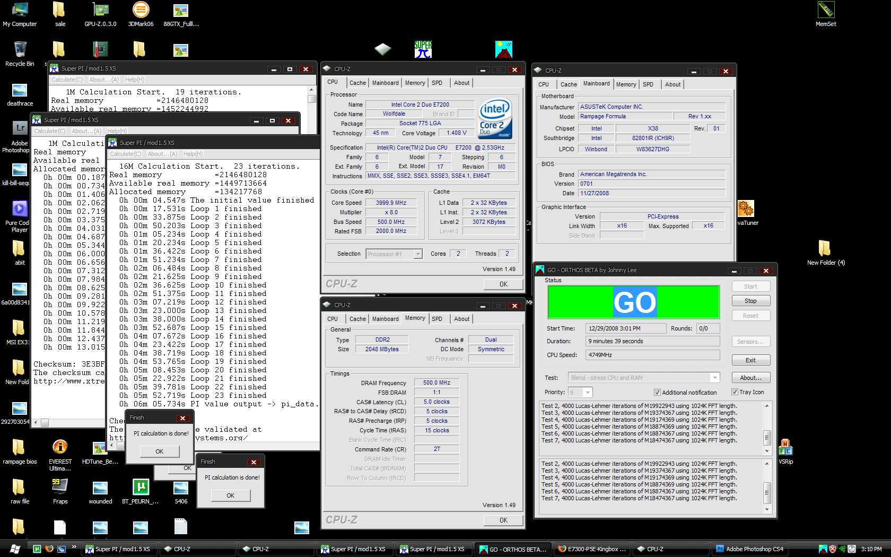Open the 88GTX_Full image icon
Screen dimensions: 891x557
(x=181, y=14)
